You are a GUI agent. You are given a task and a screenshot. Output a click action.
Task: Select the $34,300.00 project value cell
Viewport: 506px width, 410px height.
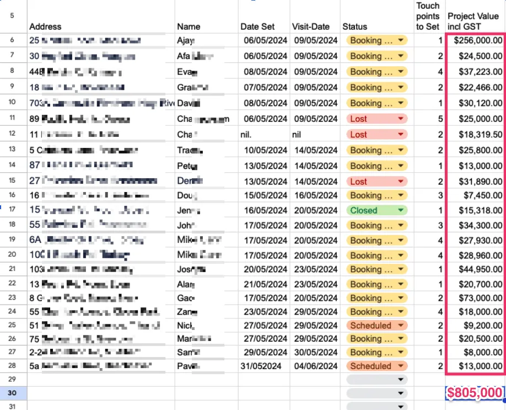point(476,225)
